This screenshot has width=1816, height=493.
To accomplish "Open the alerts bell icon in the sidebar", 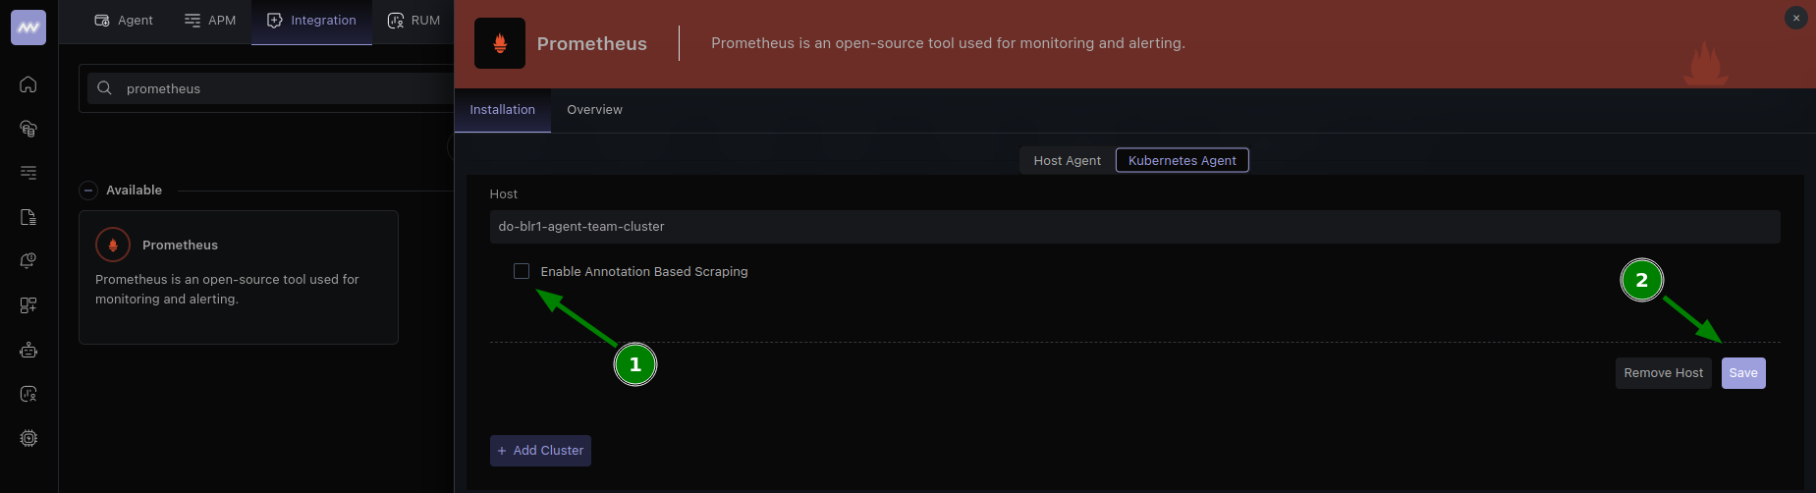I will [x=28, y=261].
